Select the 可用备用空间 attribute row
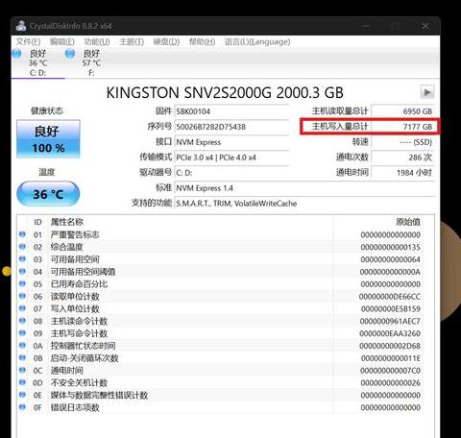The height and width of the screenshot is (438, 461). coord(220,259)
